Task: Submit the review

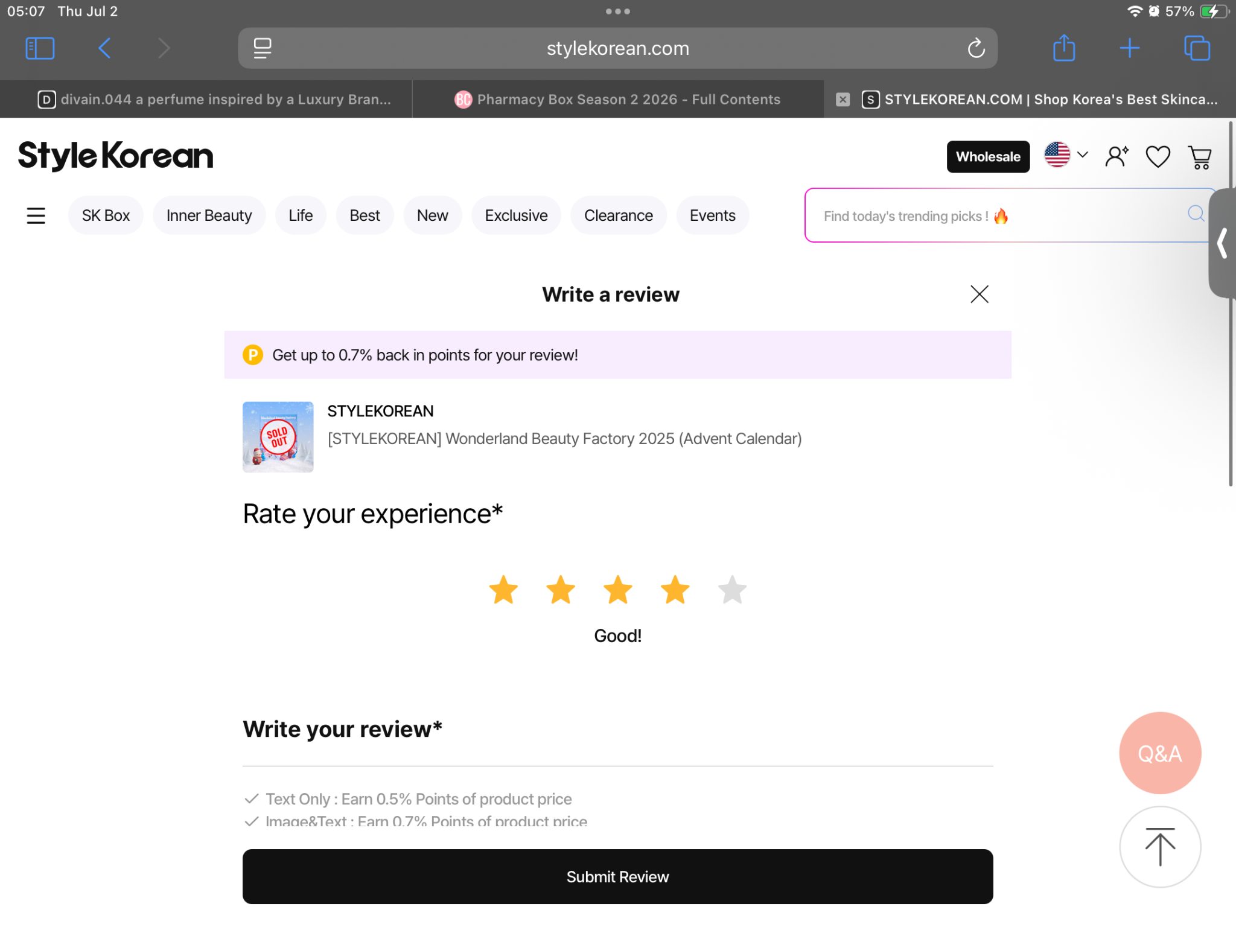Action: tap(617, 876)
